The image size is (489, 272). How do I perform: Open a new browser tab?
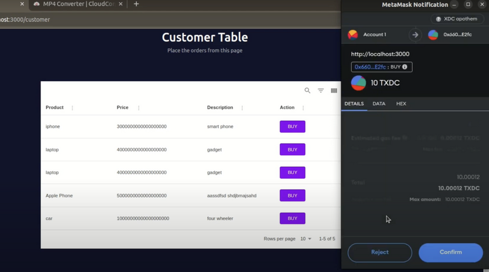(136, 4)
